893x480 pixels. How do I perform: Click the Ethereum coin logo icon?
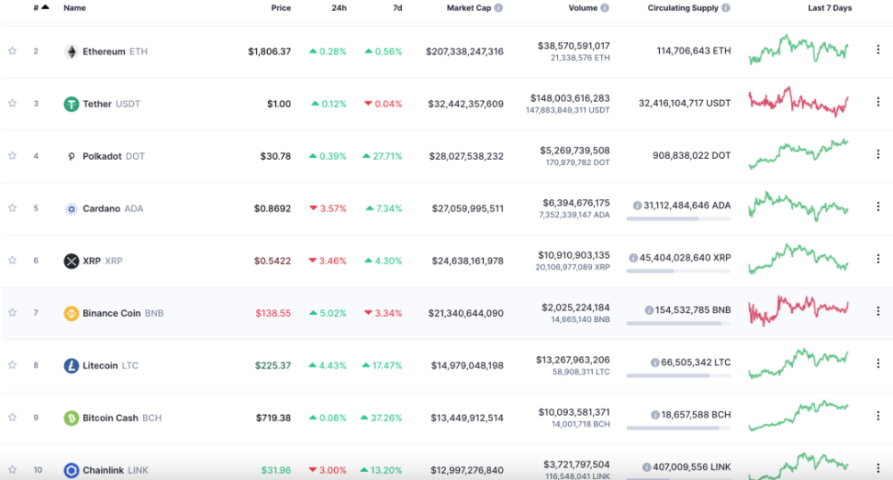pos(71,52)
